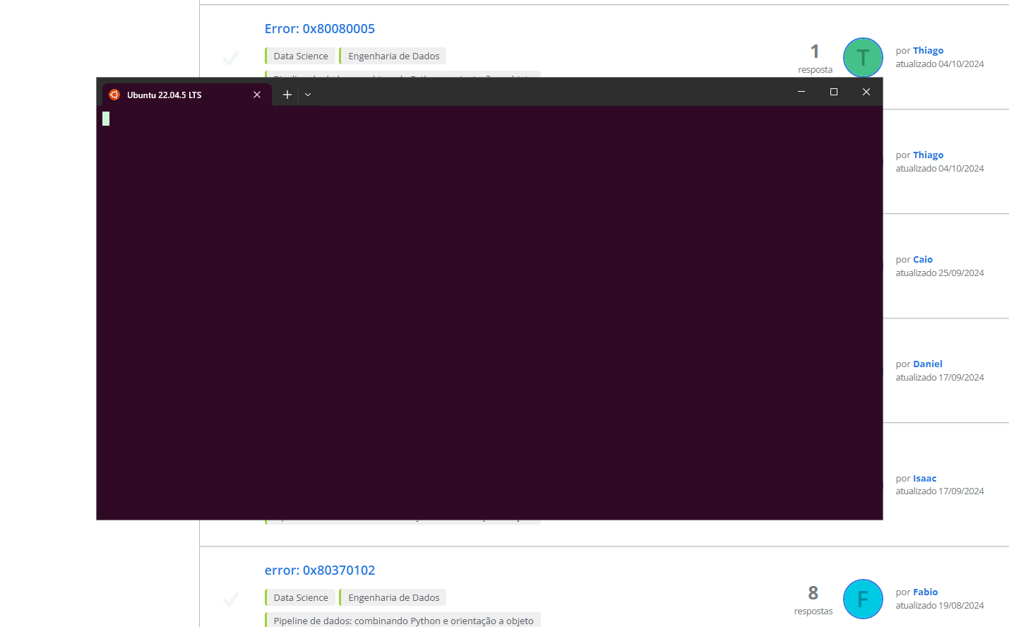
Task: Open Isaac's profile link
Action: point(925,479)
